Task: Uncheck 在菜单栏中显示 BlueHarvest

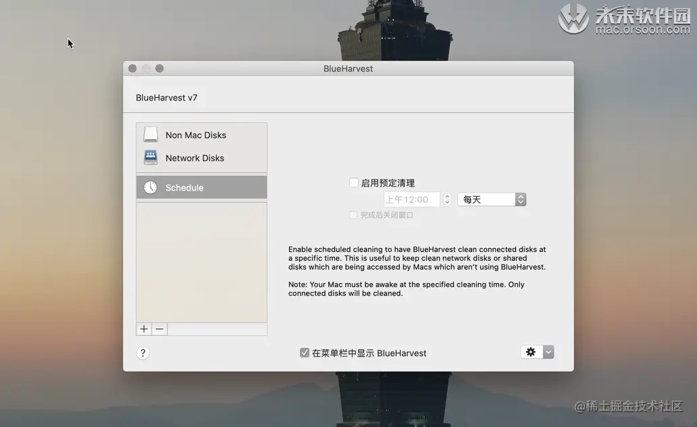Action: [305, 353]
